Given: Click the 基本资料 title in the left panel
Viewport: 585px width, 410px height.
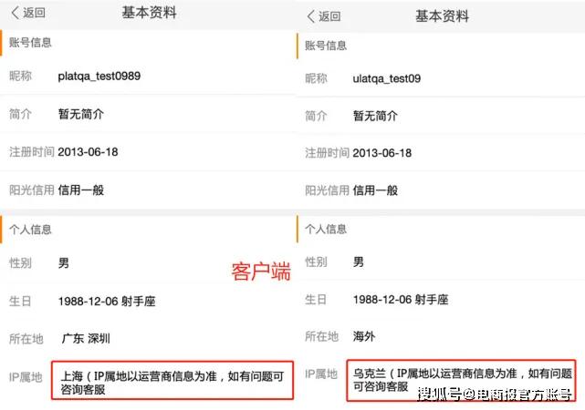Looking at the screenshot, I should (150, 14).
